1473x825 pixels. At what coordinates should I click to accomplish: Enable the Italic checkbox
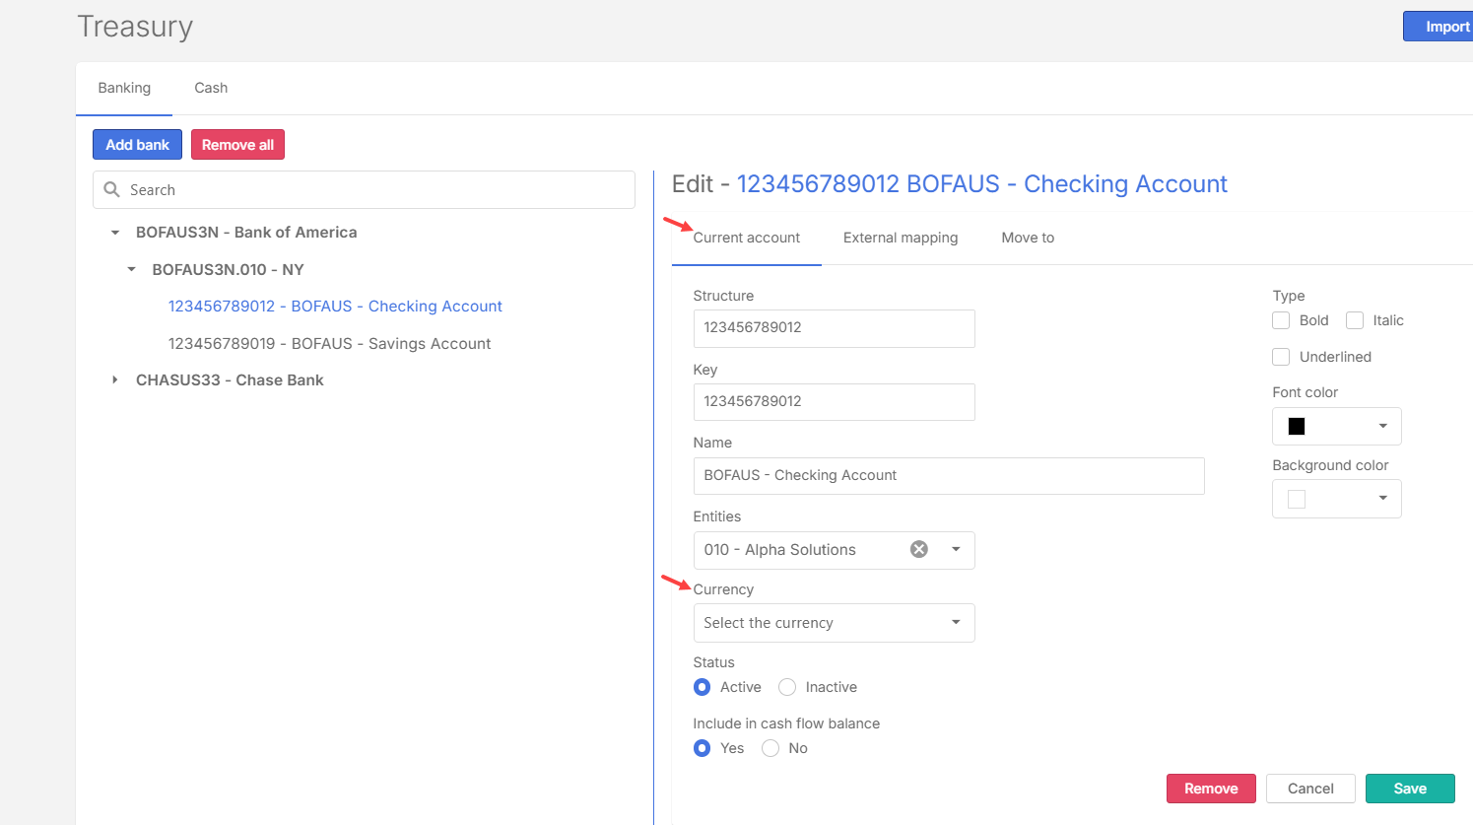tap(1355, 320)
